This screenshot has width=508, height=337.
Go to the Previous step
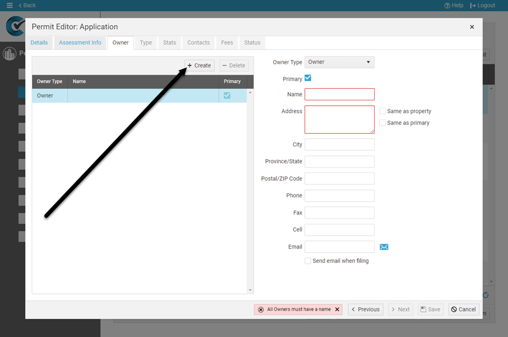(365, 309)
